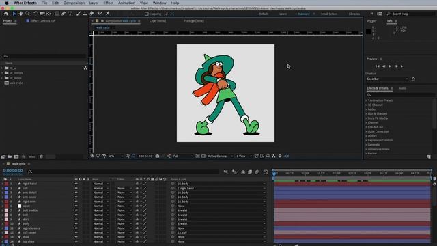
Task: Open the Spacebar shortcut dropdown
Action: pos(387,79)
